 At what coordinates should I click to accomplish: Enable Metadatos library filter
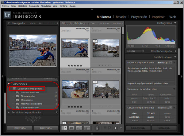pos(118,24)
